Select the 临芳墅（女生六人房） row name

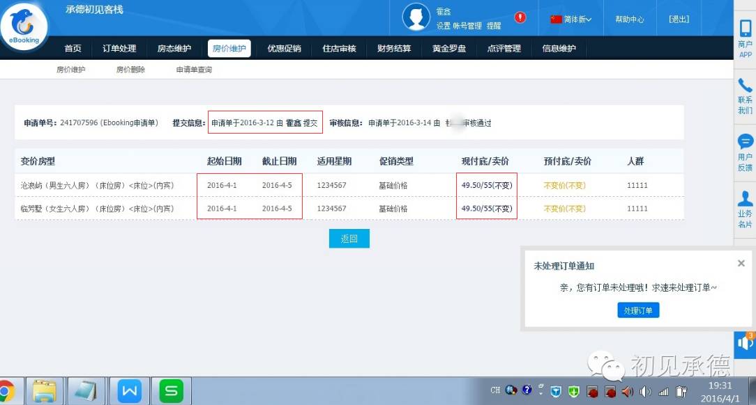(97, 209)
